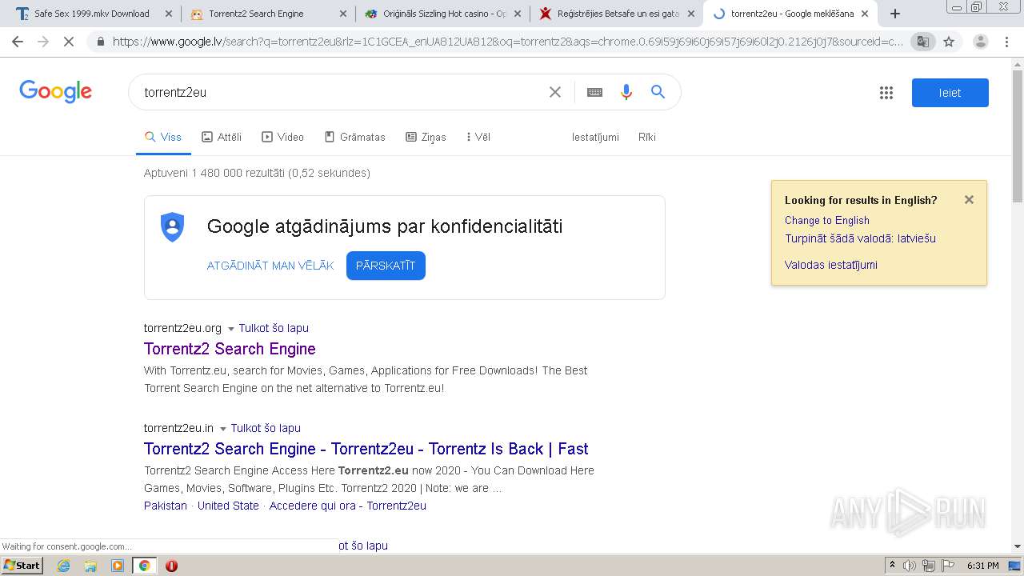Open the Torrentz2 Search Engine result
Viewport: 1024px width, 576px height.
coord(230,349)
